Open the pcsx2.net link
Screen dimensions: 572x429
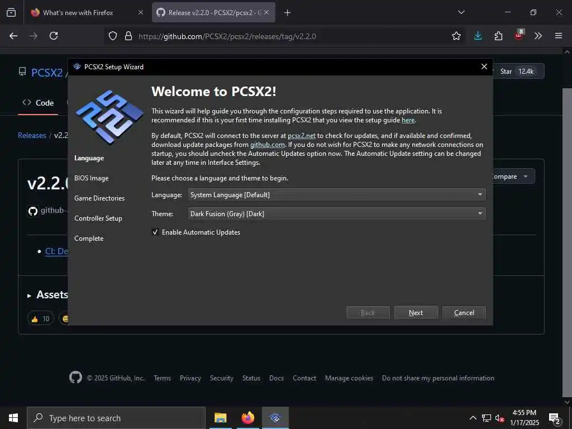tap(301, 136)
